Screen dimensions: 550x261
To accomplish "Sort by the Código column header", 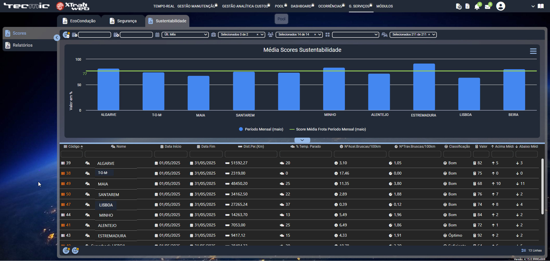I will [x=73, y=147].
